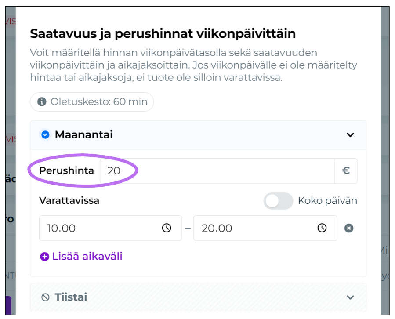Open clock picker in 20.00 end field
Image resolution: width=395 pixels, height=319 pixels.
322,228
